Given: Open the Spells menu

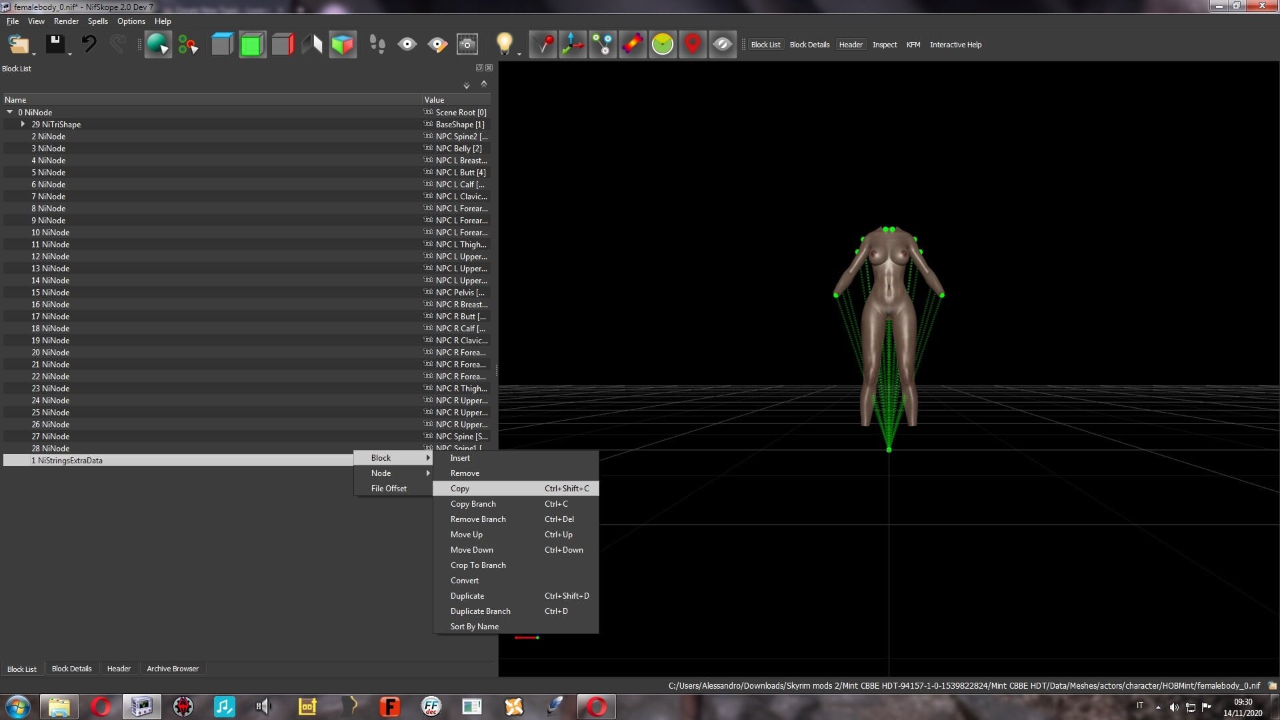Looking at the screenshot, I should tap(97, 21).
